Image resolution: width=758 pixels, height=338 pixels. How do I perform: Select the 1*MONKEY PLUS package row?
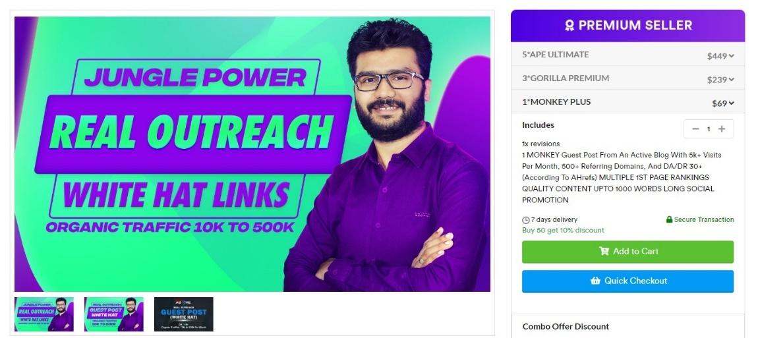pyautogui.click(x=627, y=102)
